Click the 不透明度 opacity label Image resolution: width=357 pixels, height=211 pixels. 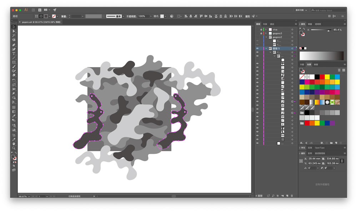point(131,16)
